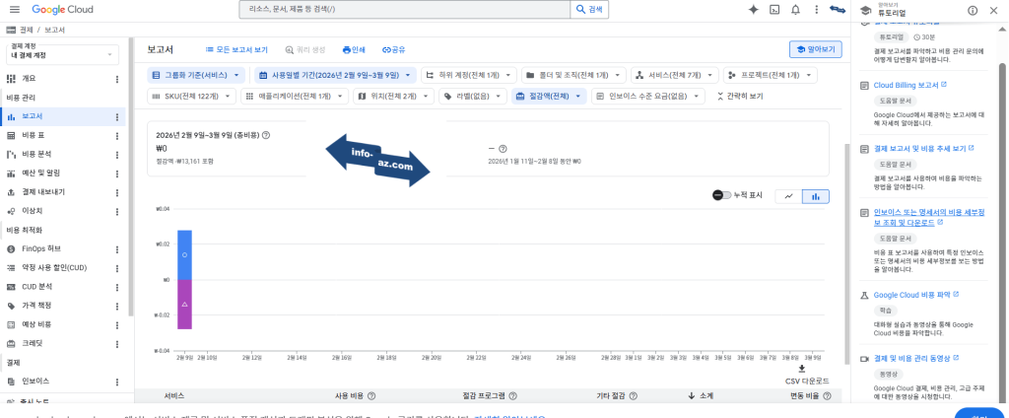Open more options for 개요

point(117,79)
